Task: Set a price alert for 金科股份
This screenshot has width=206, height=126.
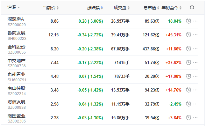Action: pos(189,49)
